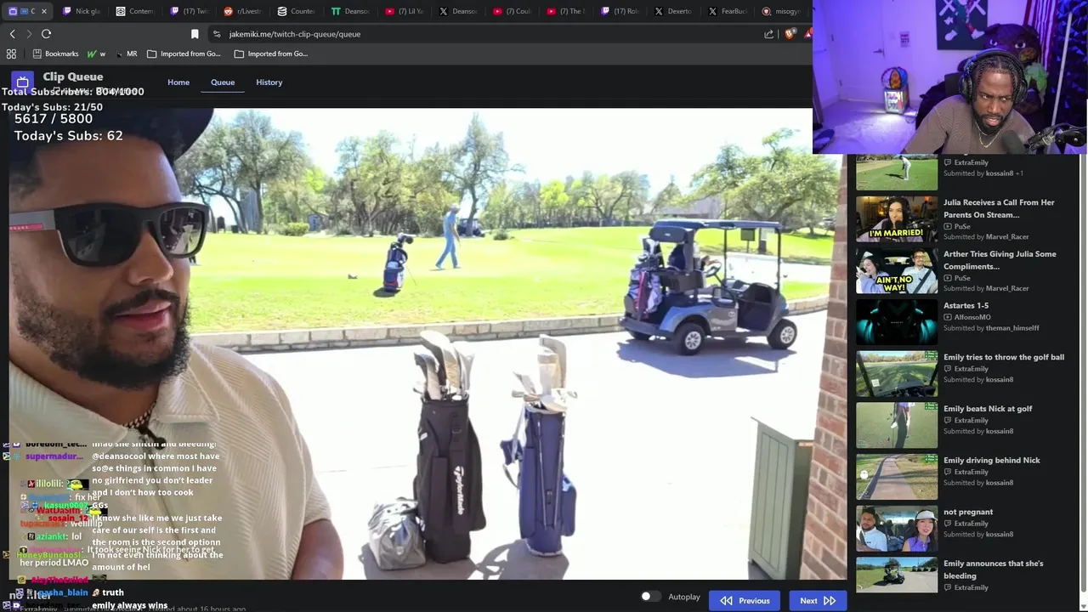1088x612 pixels.
Task: Switch to the '(17) Twit' Twitch browser tab
Action: click(x=190, y=11)
